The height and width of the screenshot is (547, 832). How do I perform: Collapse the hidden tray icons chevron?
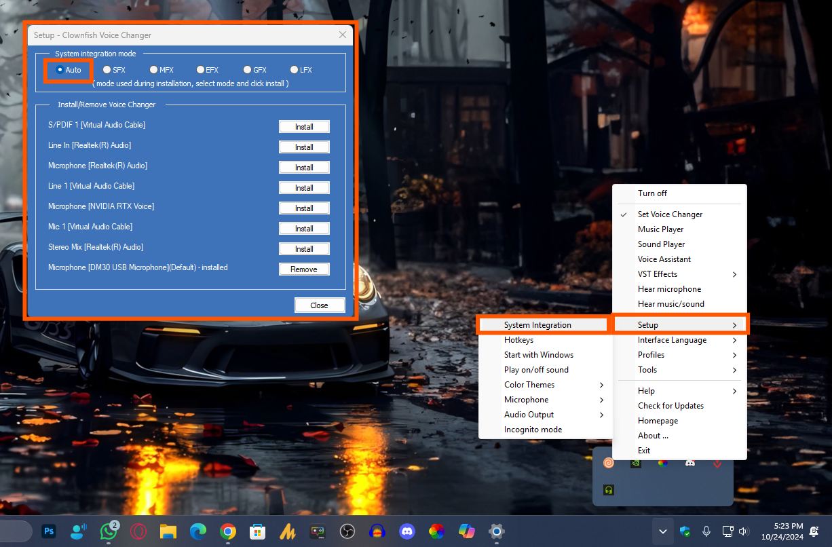tap(663, 531)
